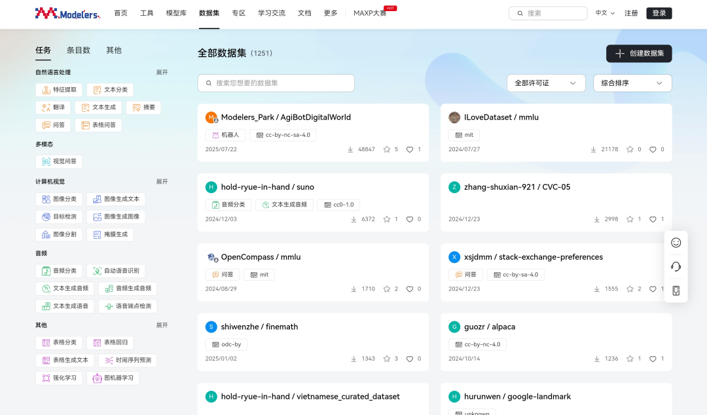Click Modelers_Park avatar icon

211,117
